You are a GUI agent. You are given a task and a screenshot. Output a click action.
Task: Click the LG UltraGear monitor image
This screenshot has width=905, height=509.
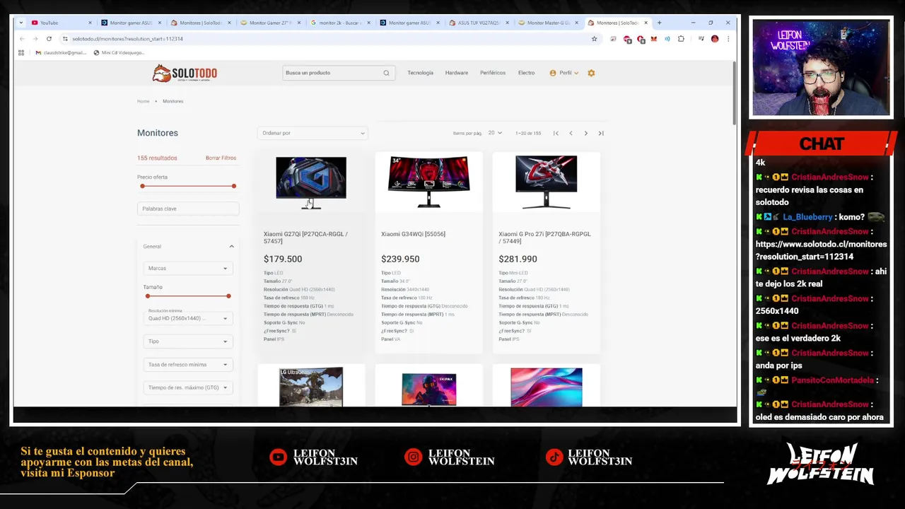tap(311, 386)
